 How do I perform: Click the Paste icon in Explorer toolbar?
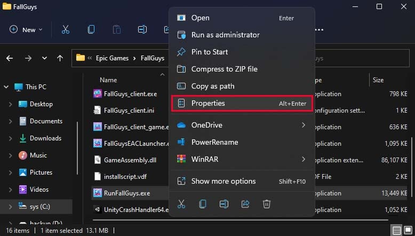point(116,29)
